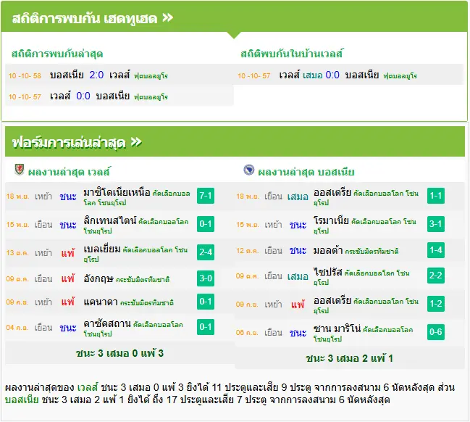Click the 0:0 score in the 10-10-57 latest meetings row
The image size is (470, 422).
tap(83, 96)
